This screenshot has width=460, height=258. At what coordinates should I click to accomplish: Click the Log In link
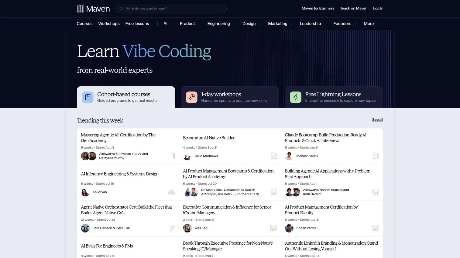[378, 8]
